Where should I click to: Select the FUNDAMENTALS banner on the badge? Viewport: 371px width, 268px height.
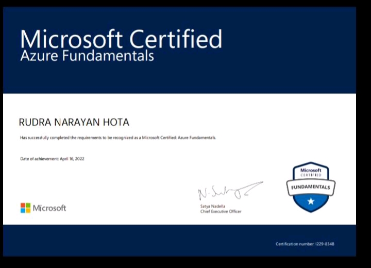point(311,187)
